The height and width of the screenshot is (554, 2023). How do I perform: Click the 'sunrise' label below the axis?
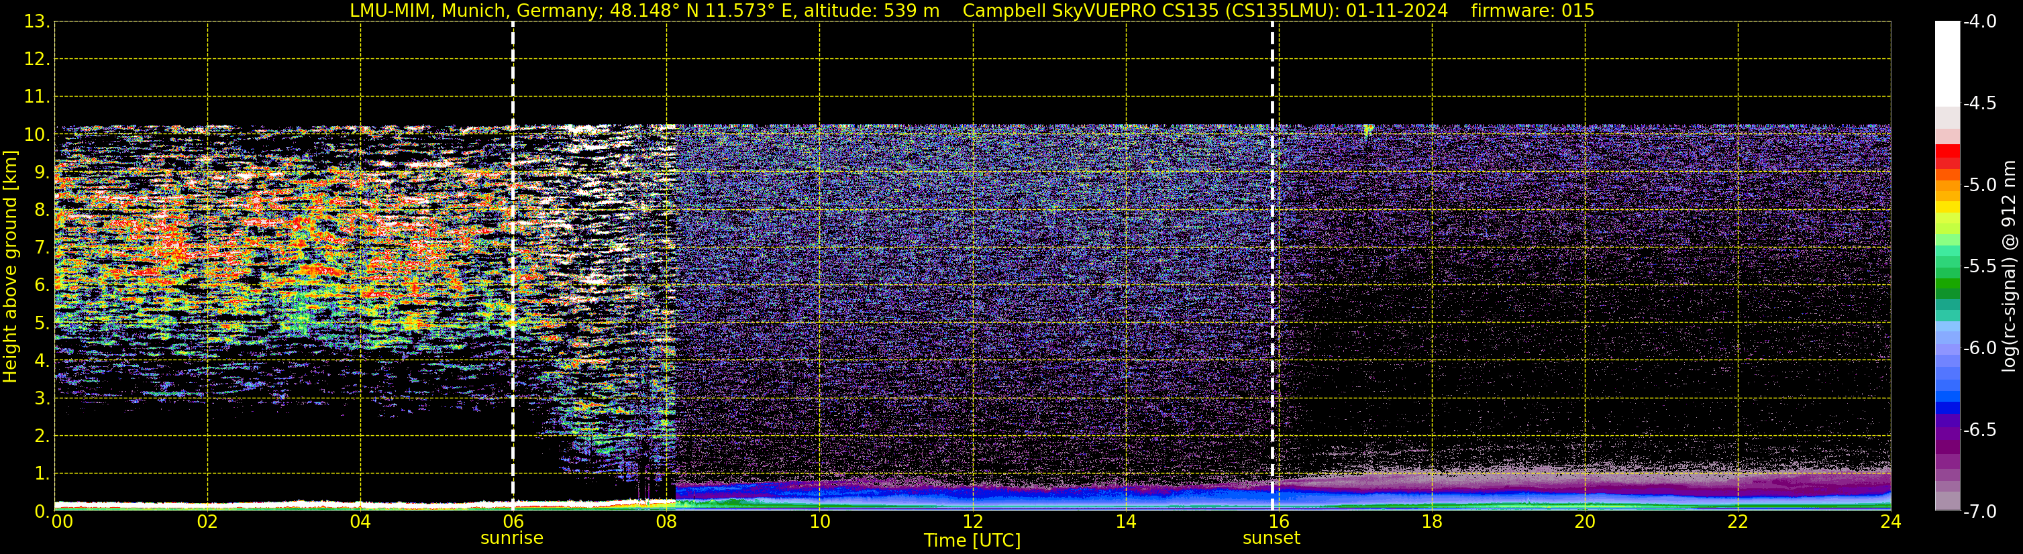(512, 539)
